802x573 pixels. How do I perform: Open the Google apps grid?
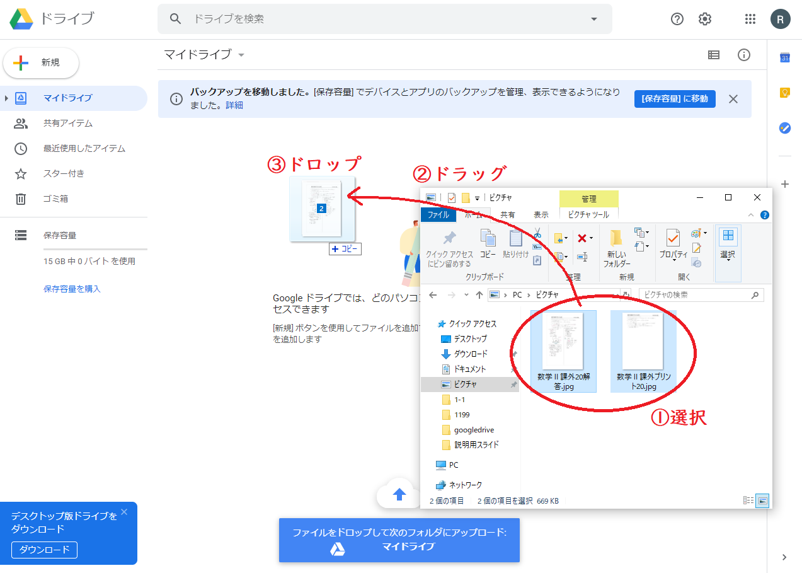point(750,19)
